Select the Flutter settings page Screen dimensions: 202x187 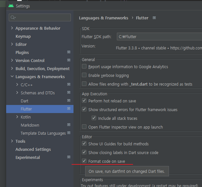(x=40, y=109)
